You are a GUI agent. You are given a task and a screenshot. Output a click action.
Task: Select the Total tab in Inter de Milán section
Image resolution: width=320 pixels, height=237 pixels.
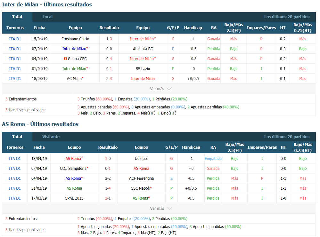(x=17, y=17)
